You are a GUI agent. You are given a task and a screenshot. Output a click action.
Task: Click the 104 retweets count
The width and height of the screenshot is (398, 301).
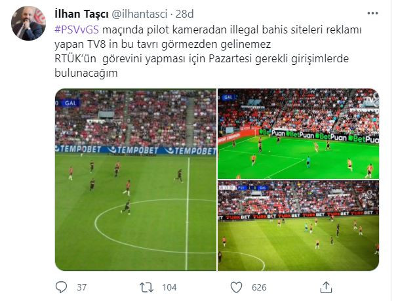point(169,287)
